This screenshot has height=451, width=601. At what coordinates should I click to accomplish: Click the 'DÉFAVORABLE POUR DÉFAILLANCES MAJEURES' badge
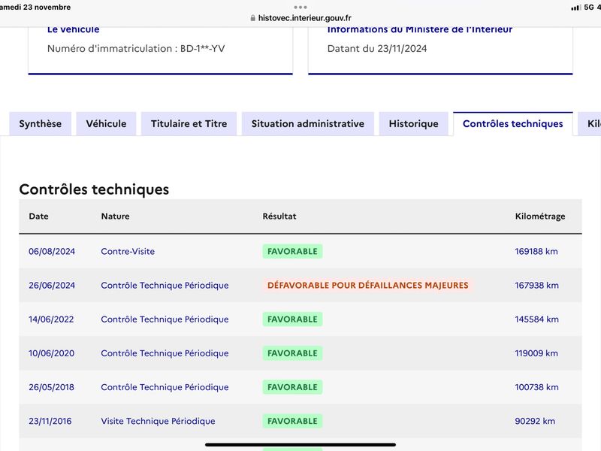pyautogui.click(x=368, y=286)
